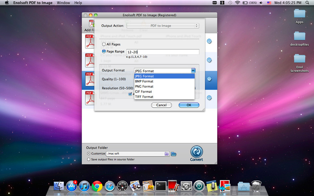Open the output folder with blue folder icon

[x=174, y=154]
